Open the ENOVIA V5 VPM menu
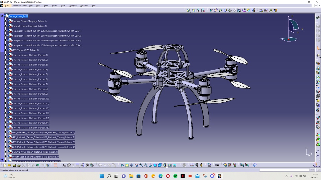 (x=20, y=6)
